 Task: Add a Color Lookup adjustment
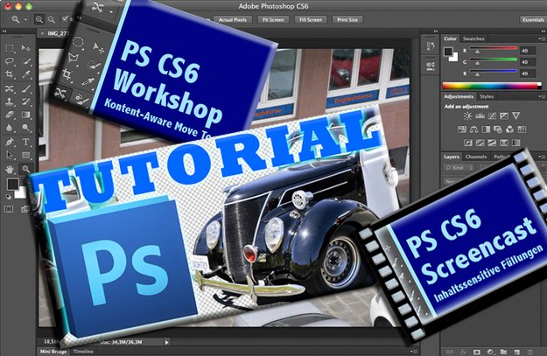pyautogui.click(x=522, y=129)
